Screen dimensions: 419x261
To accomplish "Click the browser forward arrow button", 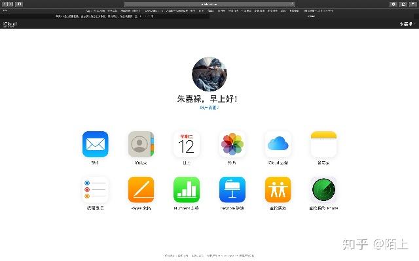I will point(10,4).
